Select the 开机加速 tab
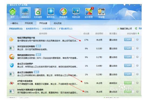Viewport: 154px width, 101px height. 43,23
